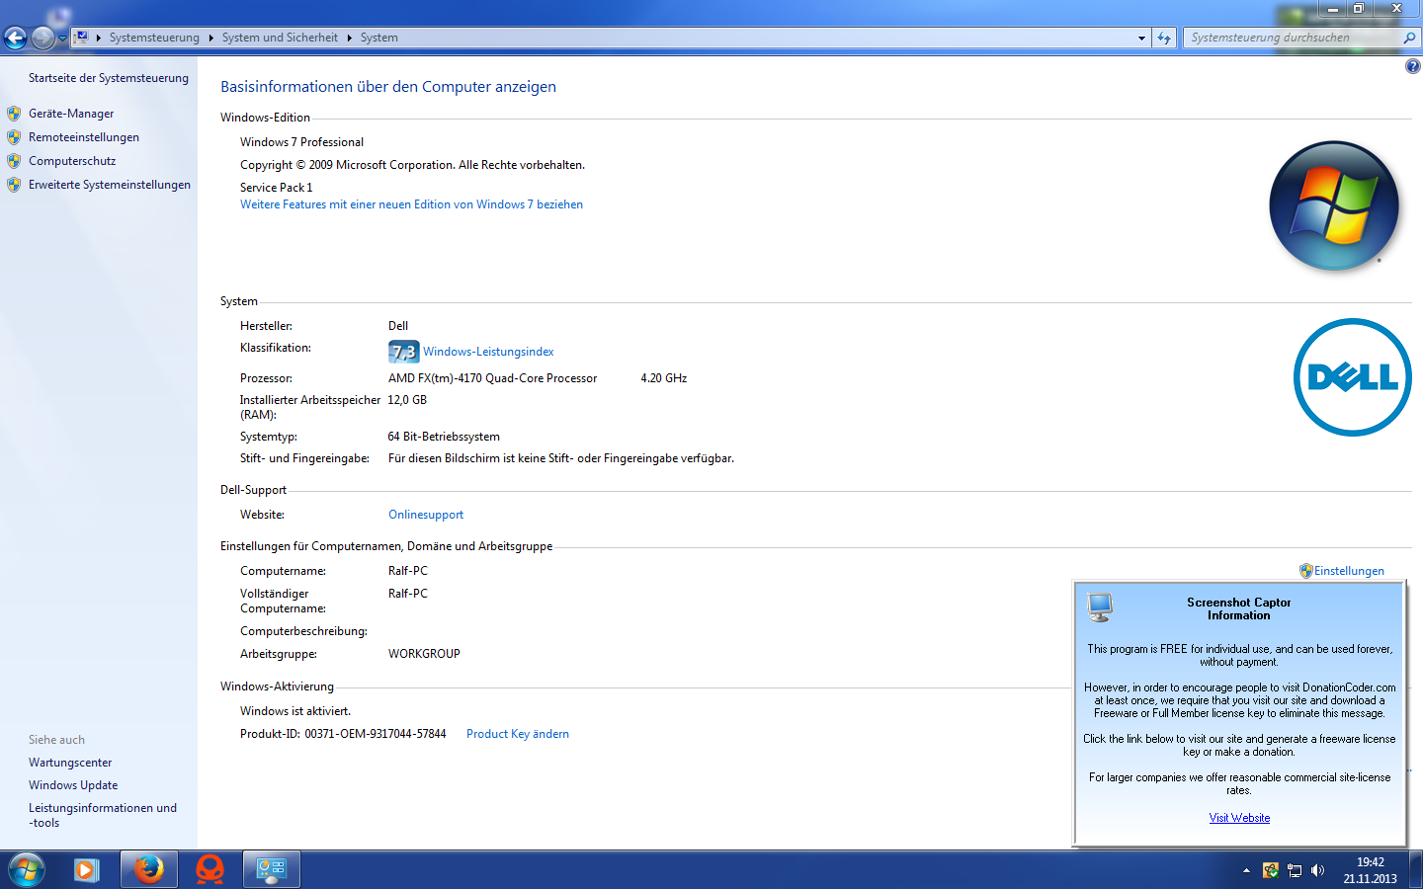Click the shield icon beside Computerschutz

pos(14,161)
